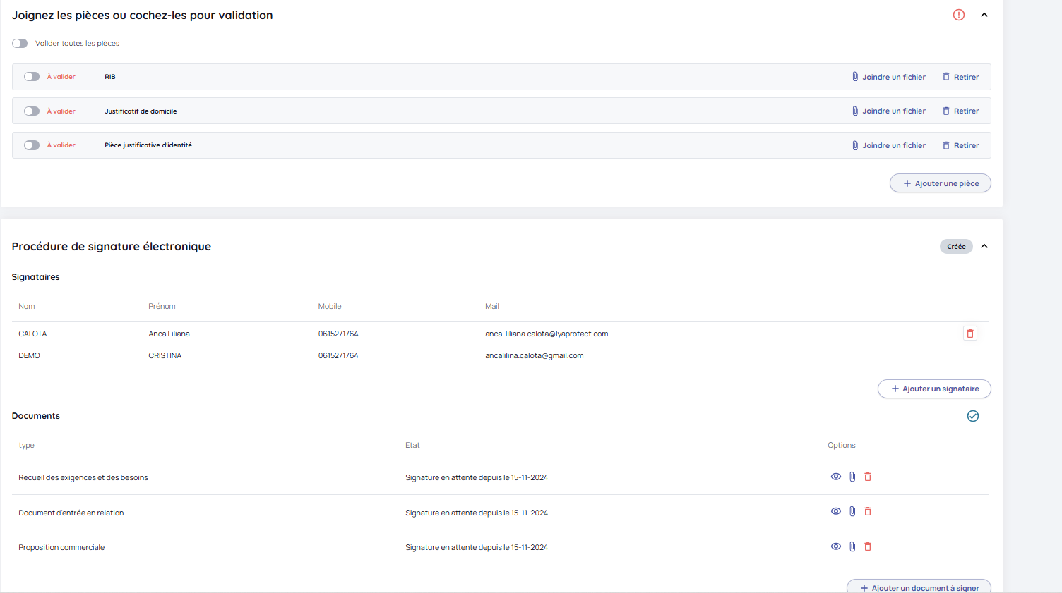Click Ajouter une pièce button
The height and width of the screenshot is (593, 1062).
[x=940, y=183]
